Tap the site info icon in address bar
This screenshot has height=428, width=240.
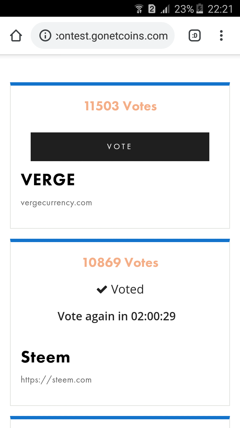[x=45, y=35]
